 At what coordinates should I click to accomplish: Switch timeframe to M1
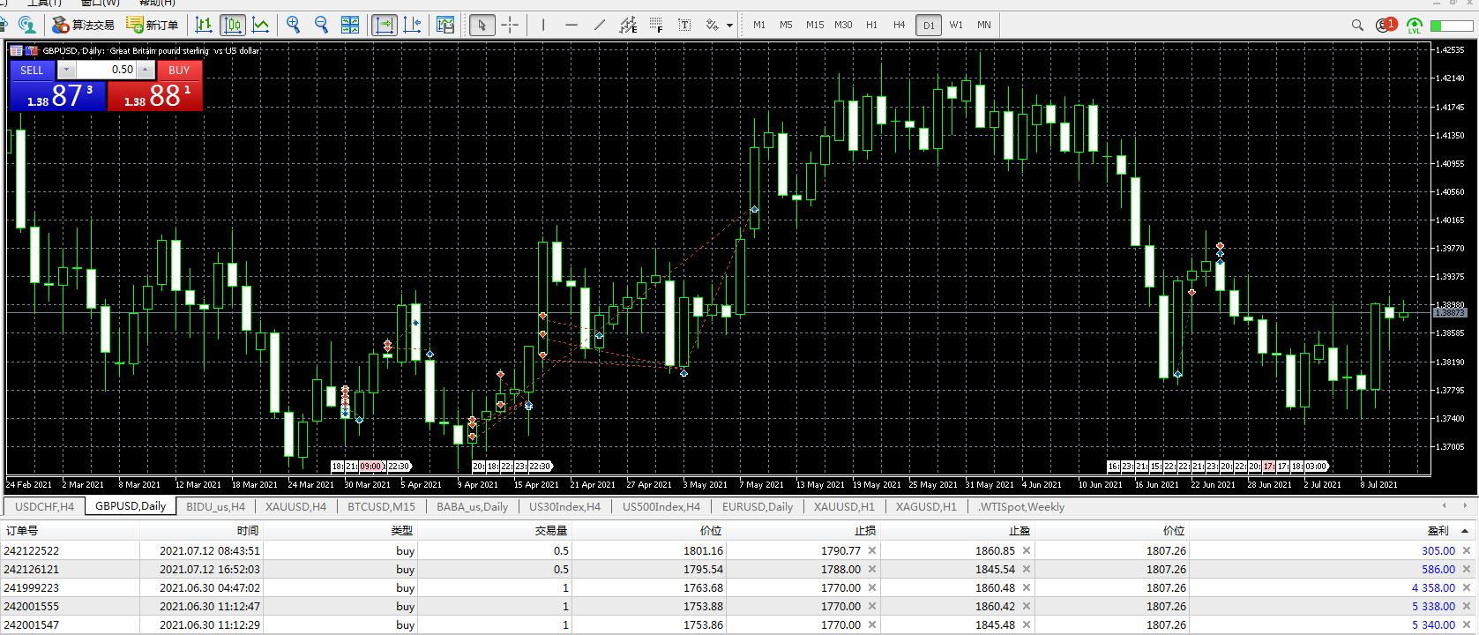point(759,25)
